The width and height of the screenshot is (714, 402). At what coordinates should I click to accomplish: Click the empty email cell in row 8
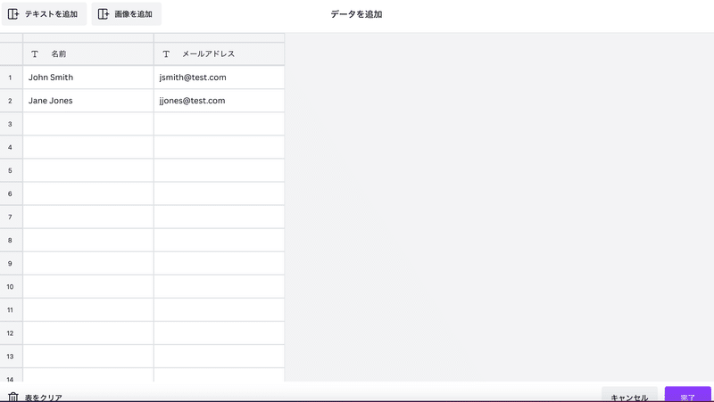coord(220,240)
